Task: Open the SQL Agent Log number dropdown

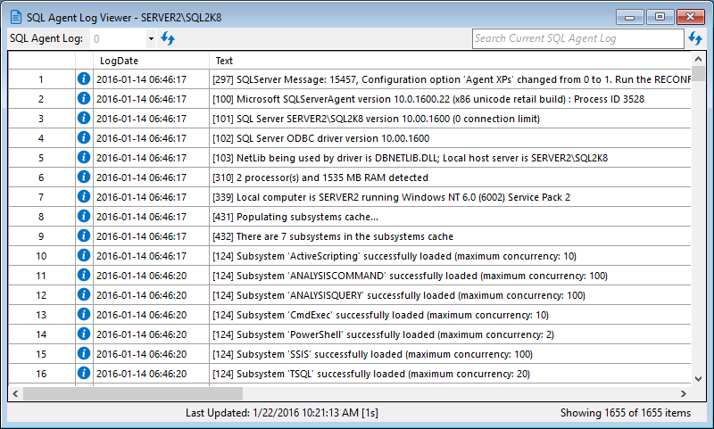Action: click(151, 38)
